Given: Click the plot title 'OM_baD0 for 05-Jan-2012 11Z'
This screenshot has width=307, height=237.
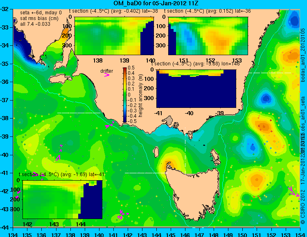Looking at the screenshot, I should pos(156,3).
